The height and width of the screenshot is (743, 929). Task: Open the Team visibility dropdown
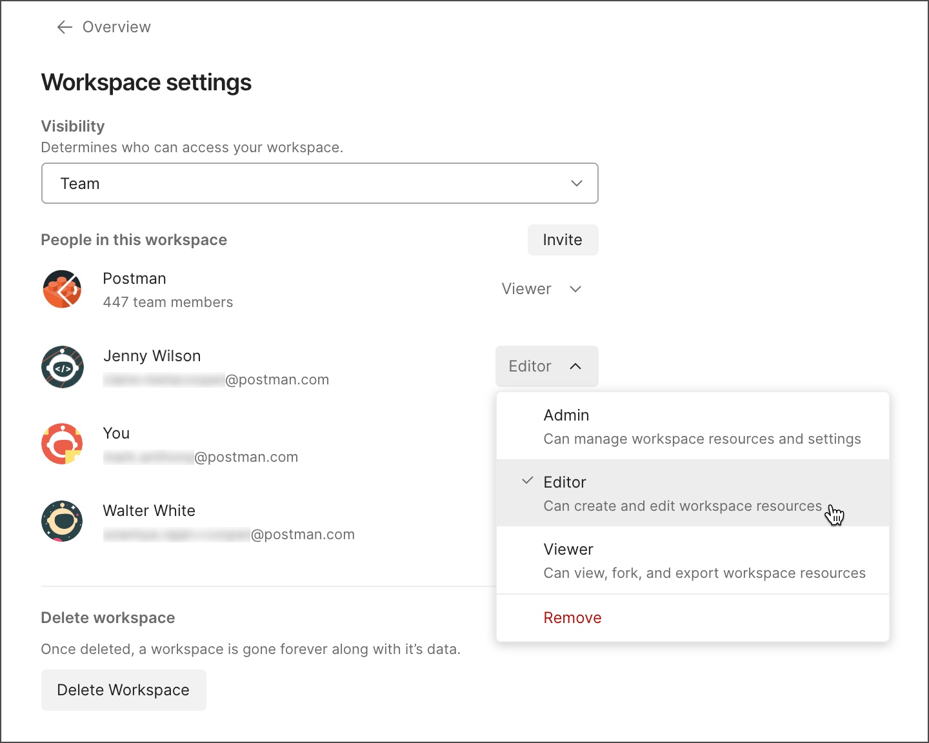coord(320,183)
